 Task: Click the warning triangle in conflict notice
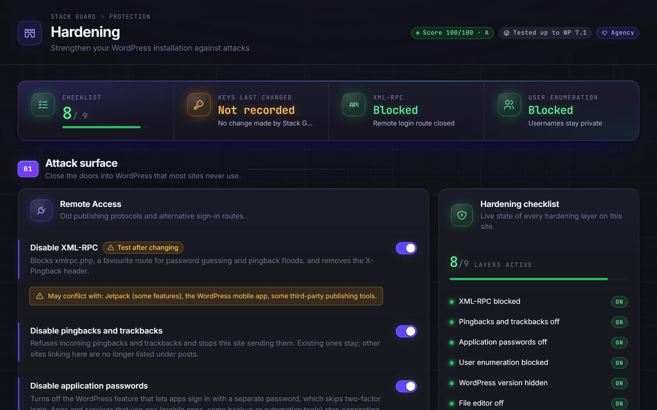pos(40,296)
